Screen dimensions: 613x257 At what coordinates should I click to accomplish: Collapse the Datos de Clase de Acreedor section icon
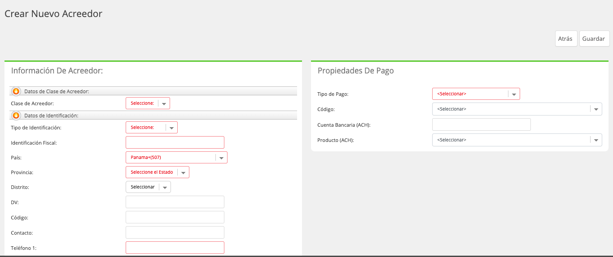(x=16, y=91)
